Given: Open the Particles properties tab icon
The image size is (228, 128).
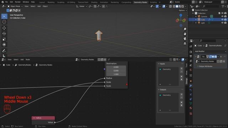Looking at the screenshot, I should [191, 90].
